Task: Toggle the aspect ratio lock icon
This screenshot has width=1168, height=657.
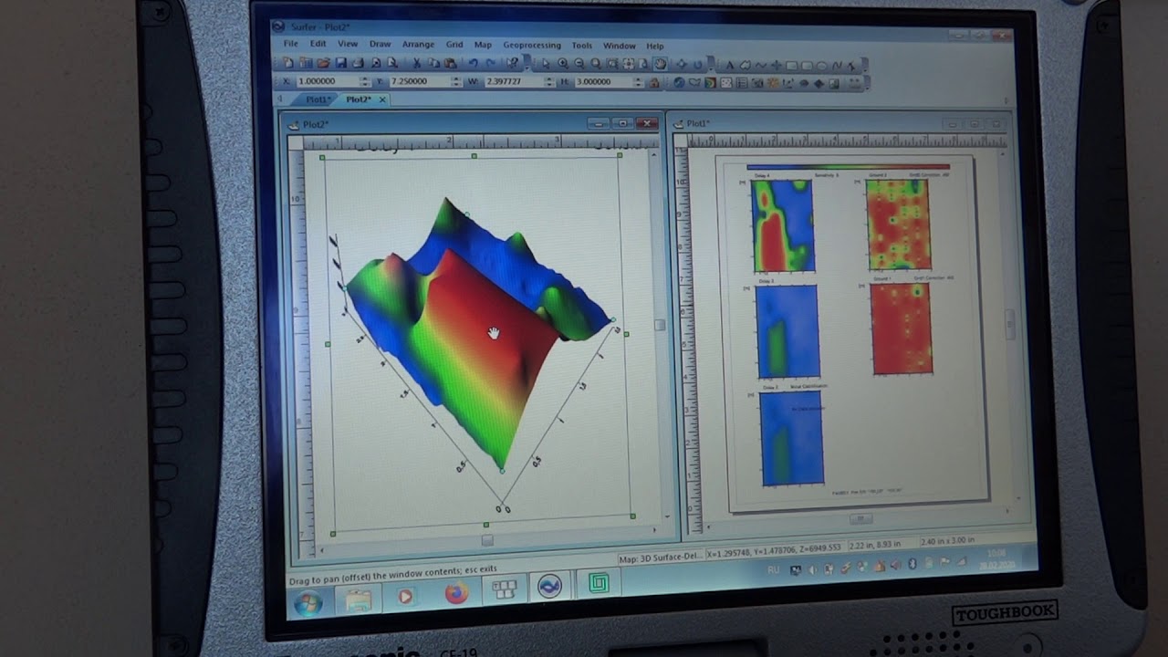Action: 654,82
